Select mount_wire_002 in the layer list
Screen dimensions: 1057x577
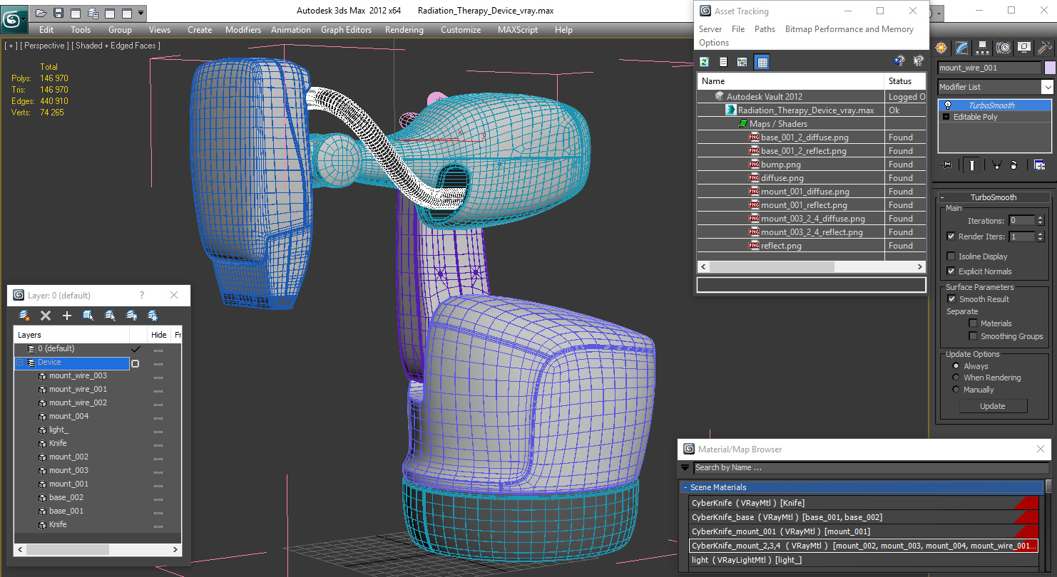78,402
